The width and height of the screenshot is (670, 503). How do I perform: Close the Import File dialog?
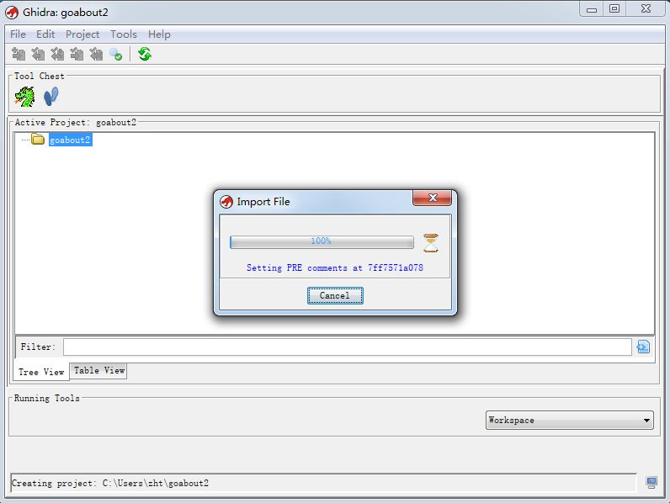pyautogui.click(x=432, y=198)
